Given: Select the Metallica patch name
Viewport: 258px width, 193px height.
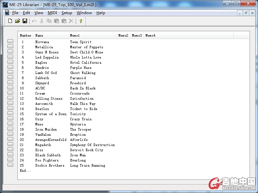Looking at the screenshot, I should click(x=44, y=47).
